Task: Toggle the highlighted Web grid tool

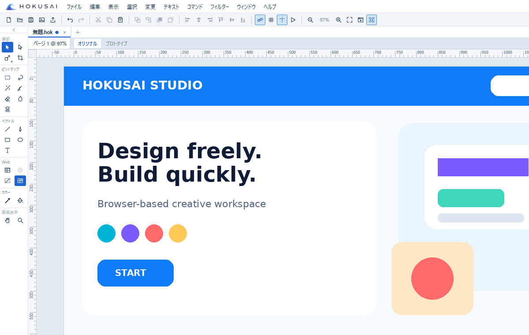Action: [x=20, y=181]
